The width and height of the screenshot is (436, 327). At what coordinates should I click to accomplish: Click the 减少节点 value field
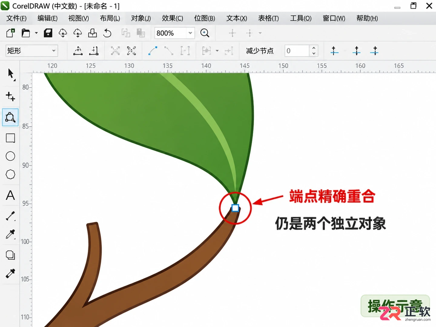[297, 51]
